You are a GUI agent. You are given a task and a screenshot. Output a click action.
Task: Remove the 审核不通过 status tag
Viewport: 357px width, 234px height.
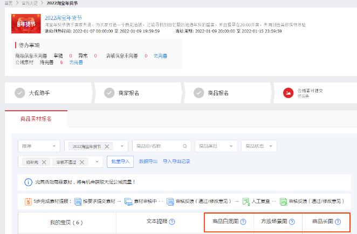[x=82, y=162]
